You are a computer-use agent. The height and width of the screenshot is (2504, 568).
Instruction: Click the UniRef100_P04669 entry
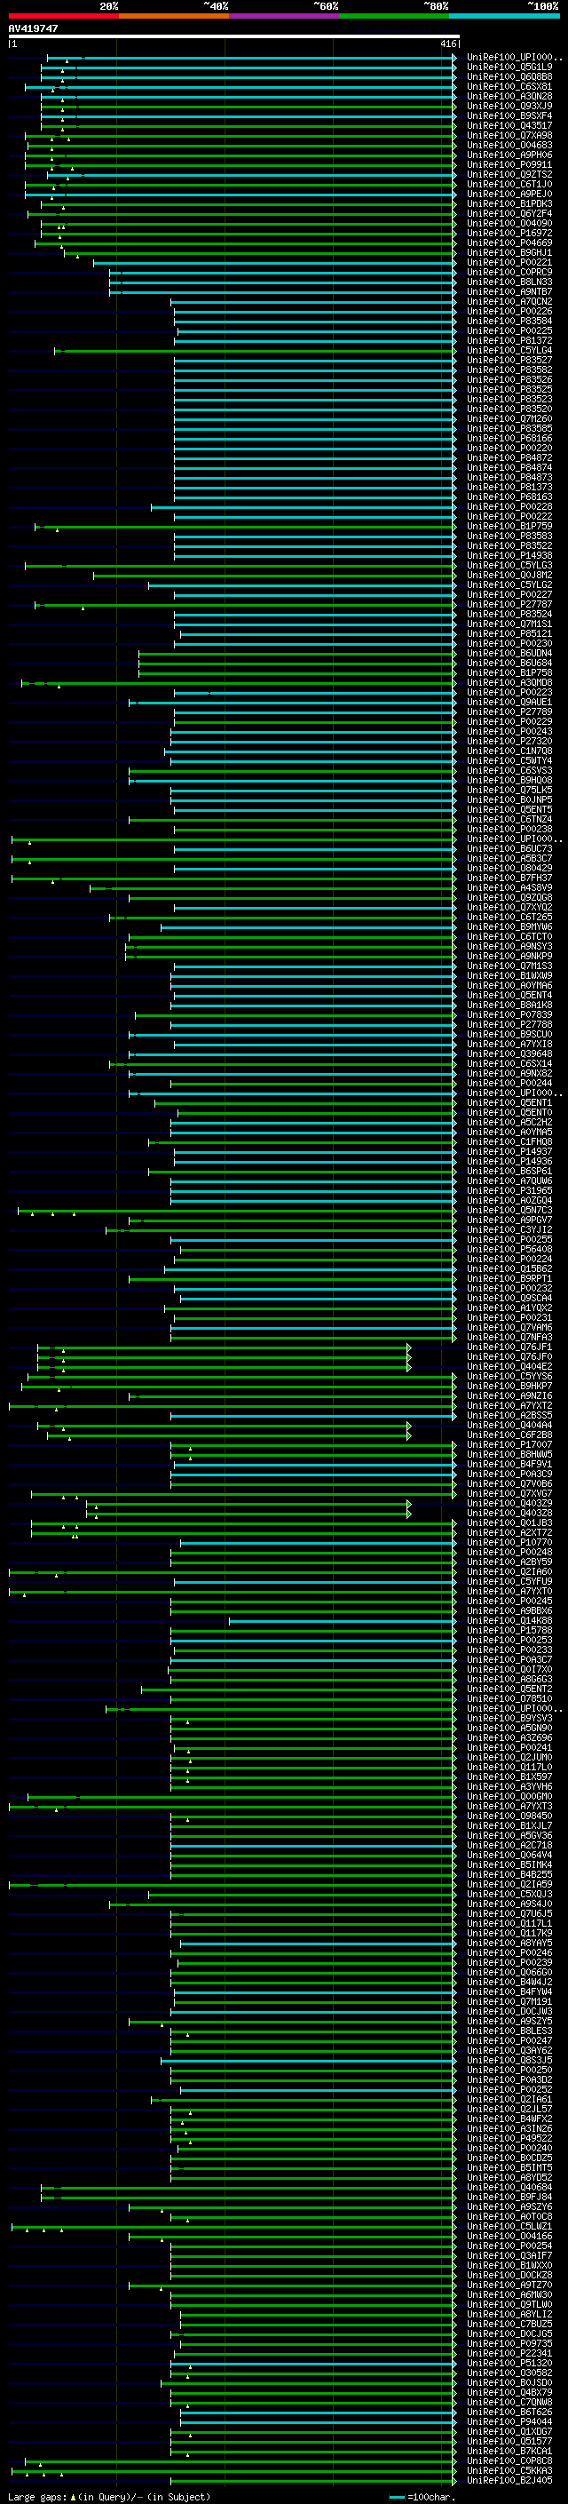coord(509,243)
